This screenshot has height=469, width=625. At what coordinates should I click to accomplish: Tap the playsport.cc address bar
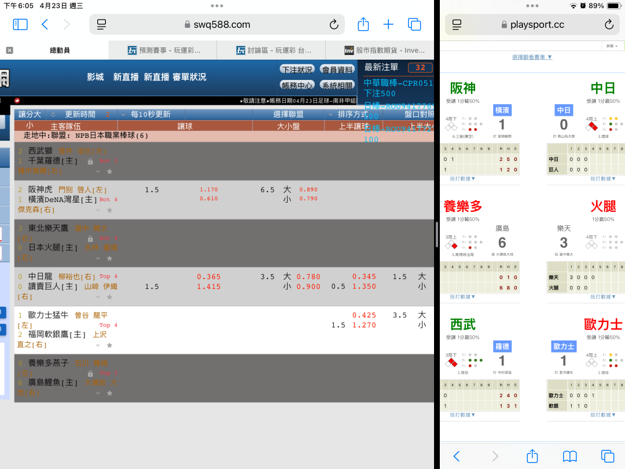[x=532, y=25]
